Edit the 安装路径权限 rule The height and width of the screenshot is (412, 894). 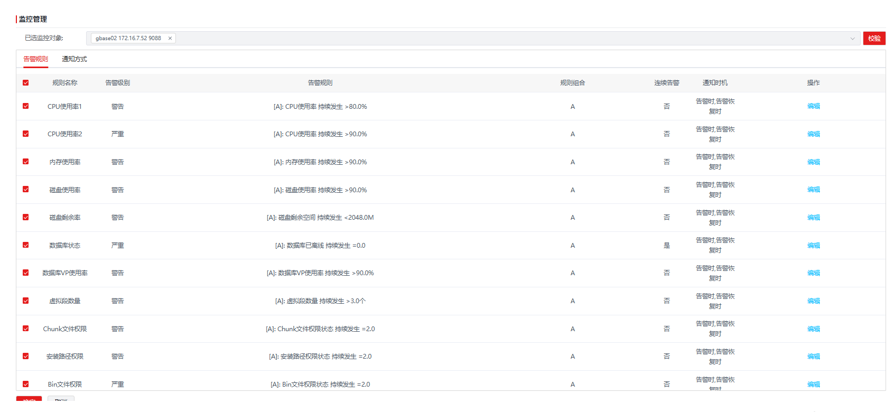pos(813,357)
